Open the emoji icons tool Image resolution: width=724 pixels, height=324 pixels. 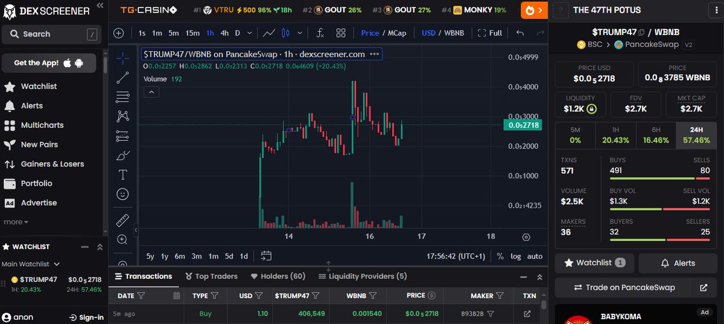122,194
